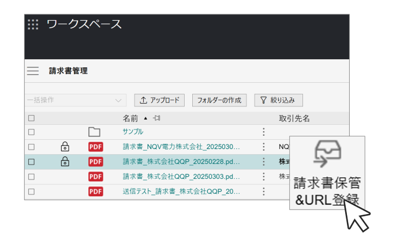This screenshot has height=248, width=396.
Task: Click the lock icon on NQV電力株式会社 row
Action: [65, 147]
